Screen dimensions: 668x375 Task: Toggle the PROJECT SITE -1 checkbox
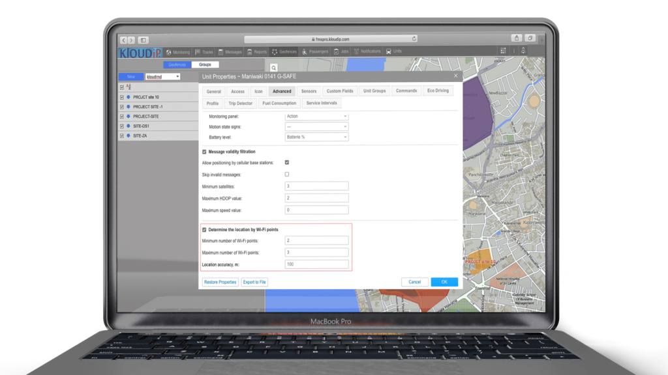[122, 107]
